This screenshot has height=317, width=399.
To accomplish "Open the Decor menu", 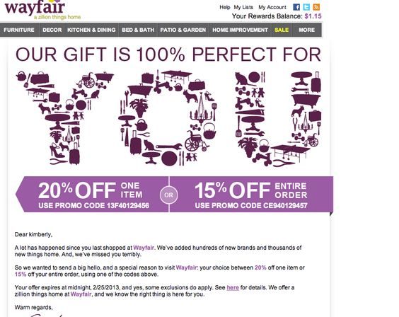I will point(52,30).
